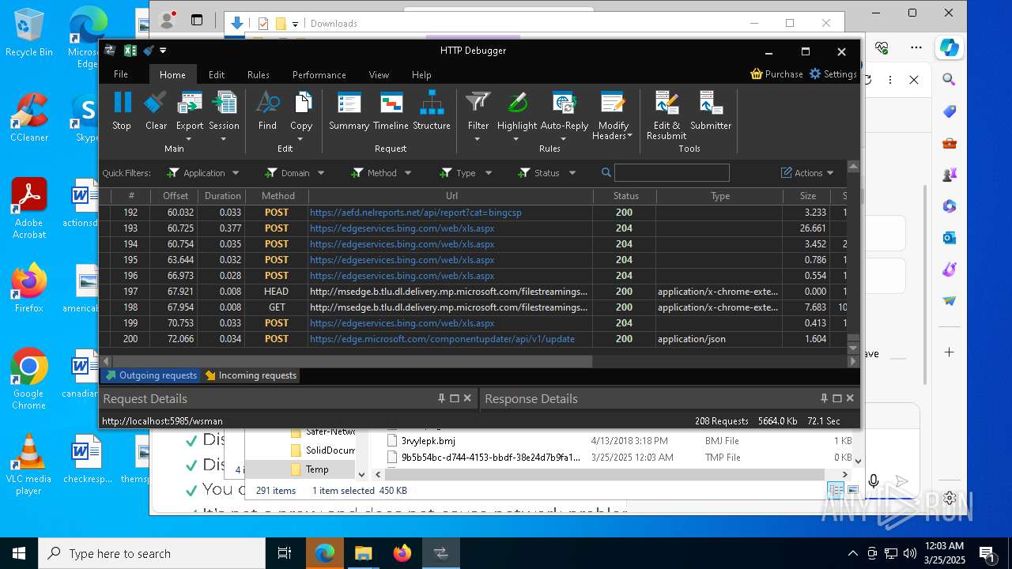Sort the list by Duration column
The height and width of the screenshot is (569, 1012).
(x=221, y=196)
